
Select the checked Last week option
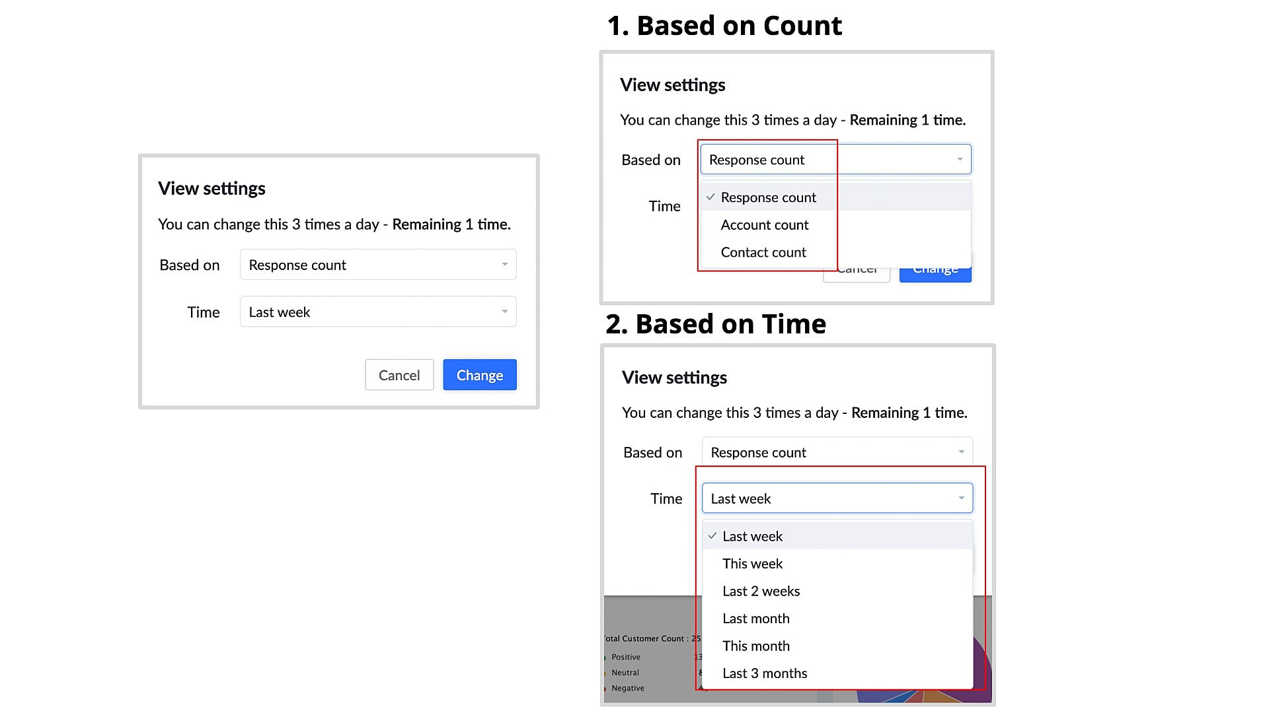tap(752, 537)
